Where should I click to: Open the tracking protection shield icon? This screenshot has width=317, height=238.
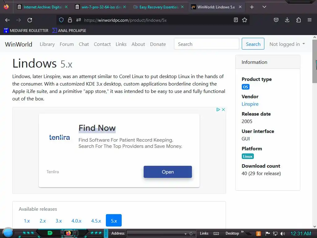coord(61,20)
